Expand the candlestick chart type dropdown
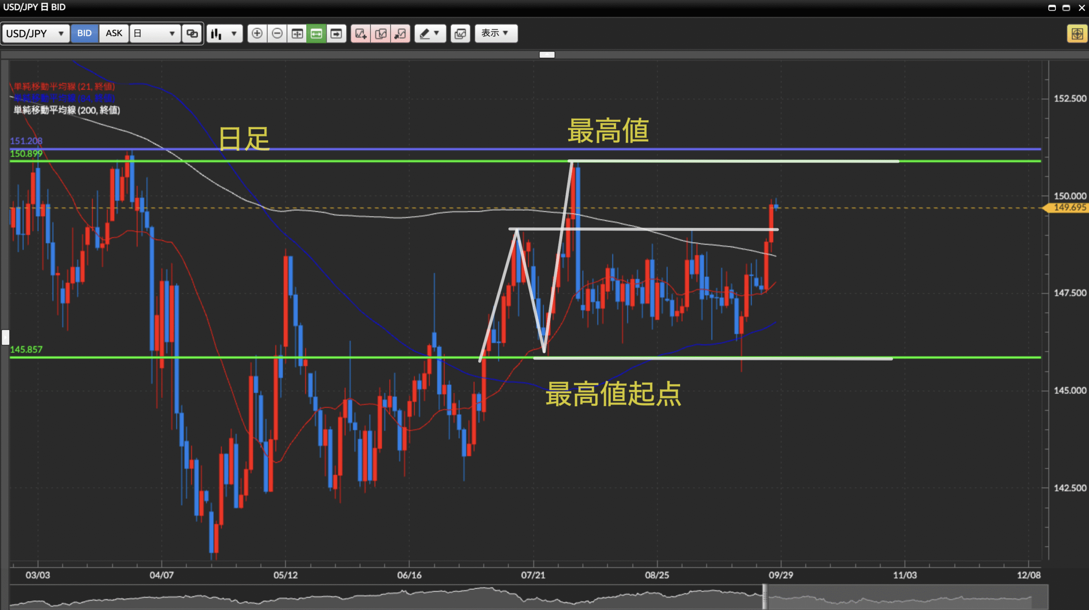 [224, 34]
